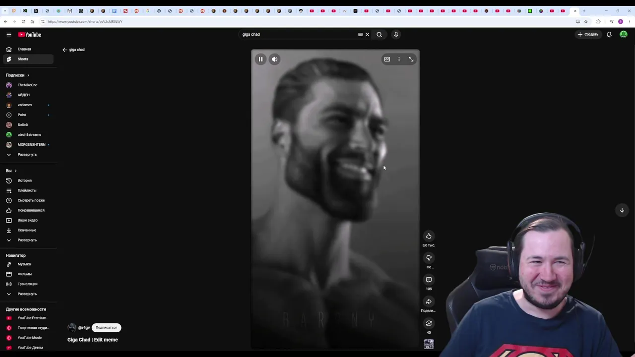This screenshot has height=357, width=635.
Task: Open the sound thumbnail below the remix icon
Action: (429, 344)
